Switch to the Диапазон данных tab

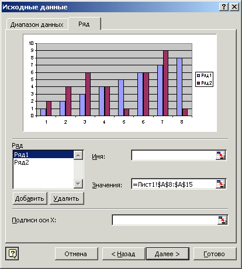[37, 25]
